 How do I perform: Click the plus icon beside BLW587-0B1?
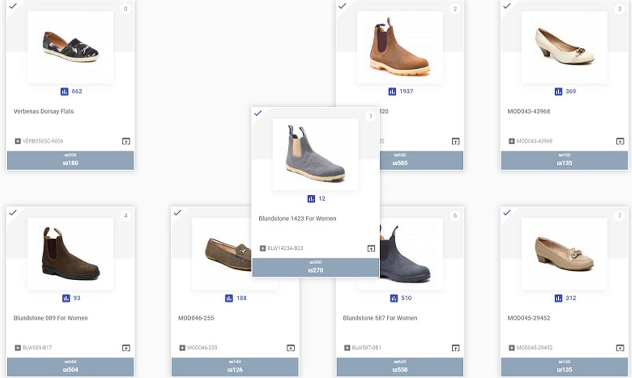point(347,348)
